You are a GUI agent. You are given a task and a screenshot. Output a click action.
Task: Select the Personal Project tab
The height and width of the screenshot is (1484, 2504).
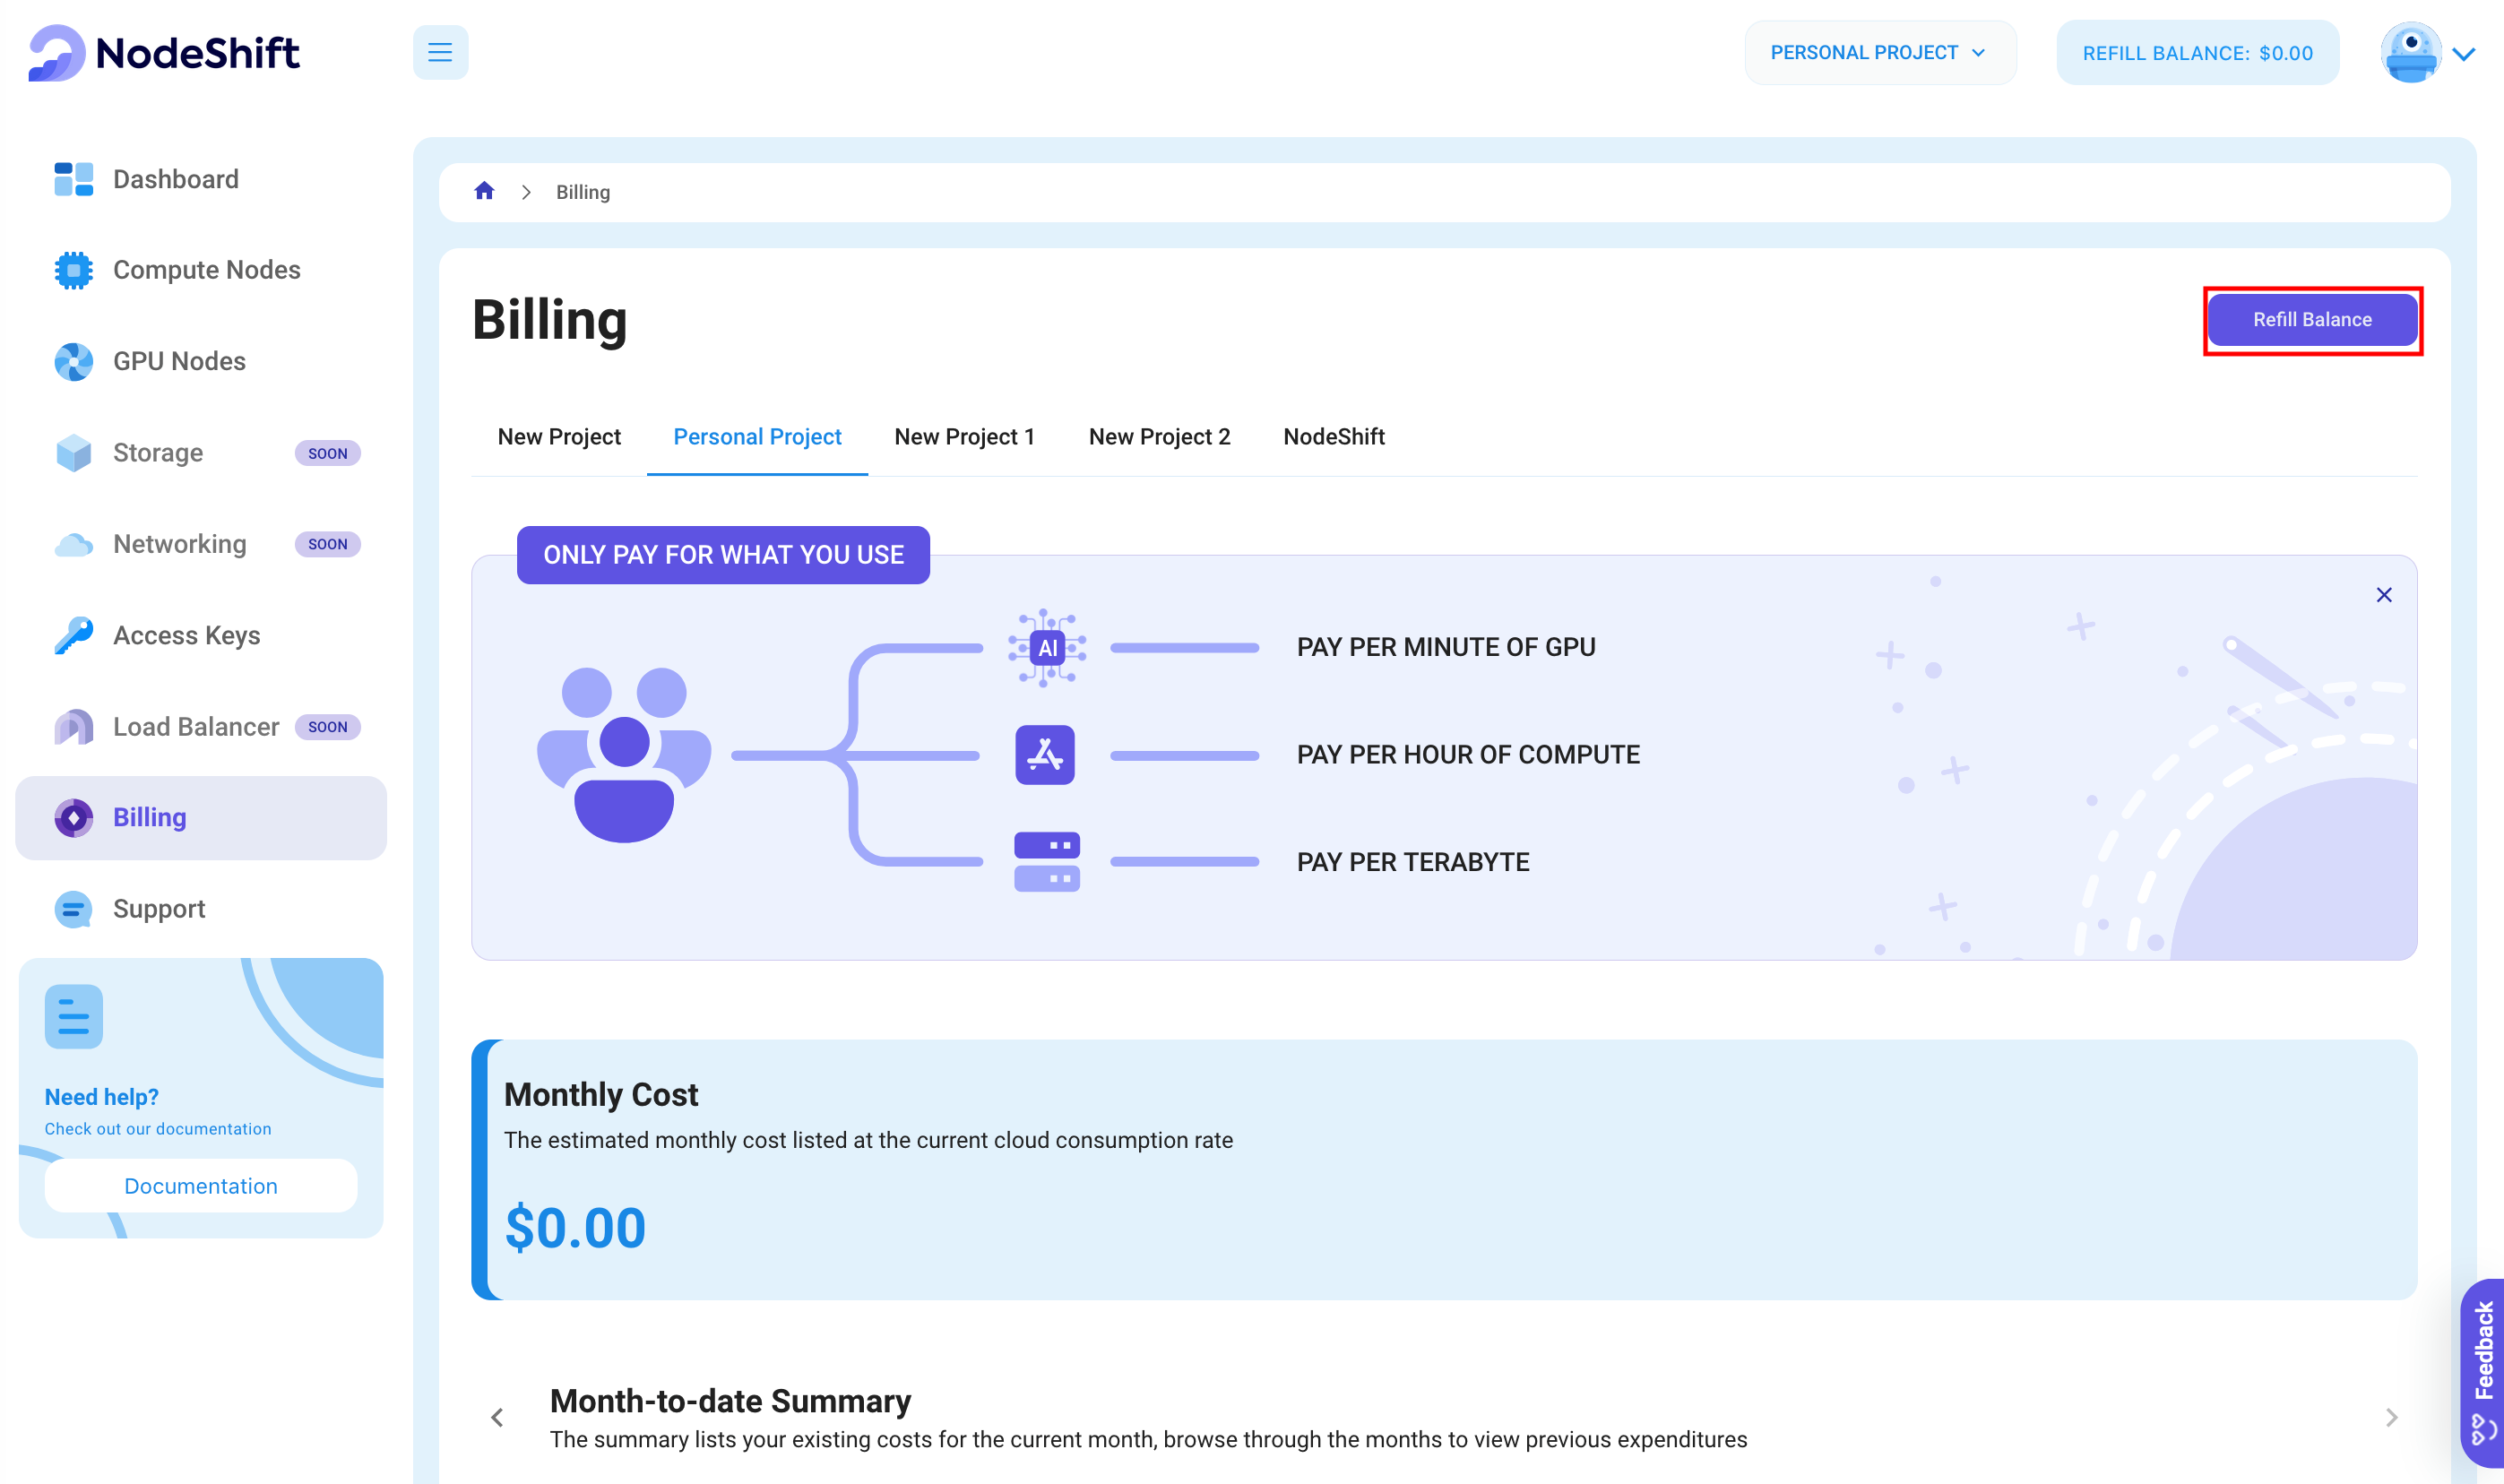coord(756,436)
